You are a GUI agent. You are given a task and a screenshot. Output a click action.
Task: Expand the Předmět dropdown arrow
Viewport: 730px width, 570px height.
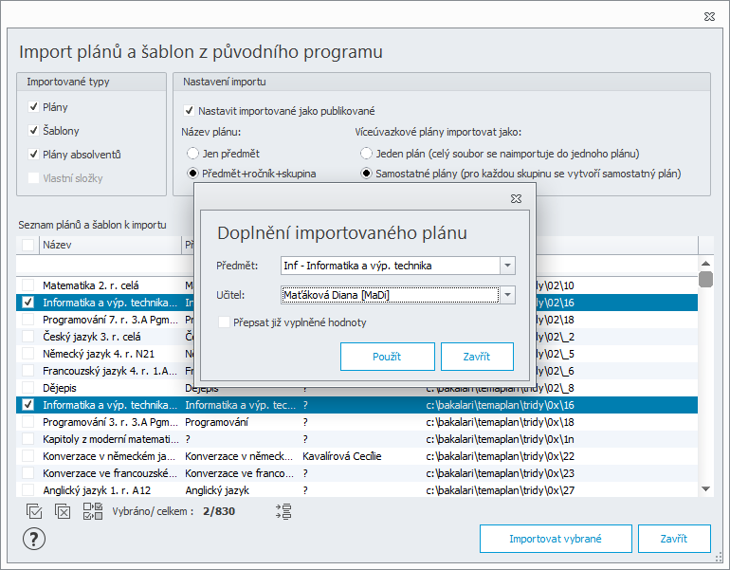(x=507, y=266)
